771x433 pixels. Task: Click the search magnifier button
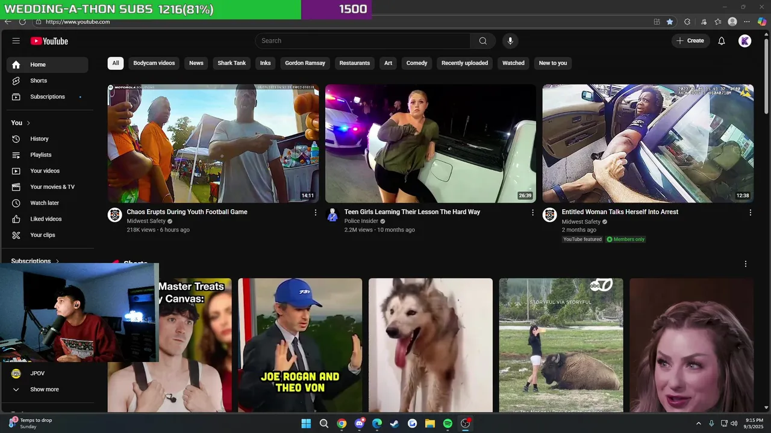(483, 41)
